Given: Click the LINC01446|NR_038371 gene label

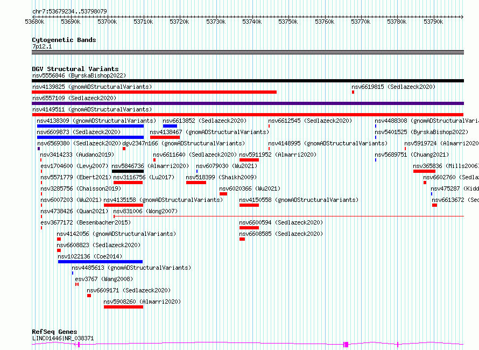Looking at the screenshot, I should tap(63, 338).
